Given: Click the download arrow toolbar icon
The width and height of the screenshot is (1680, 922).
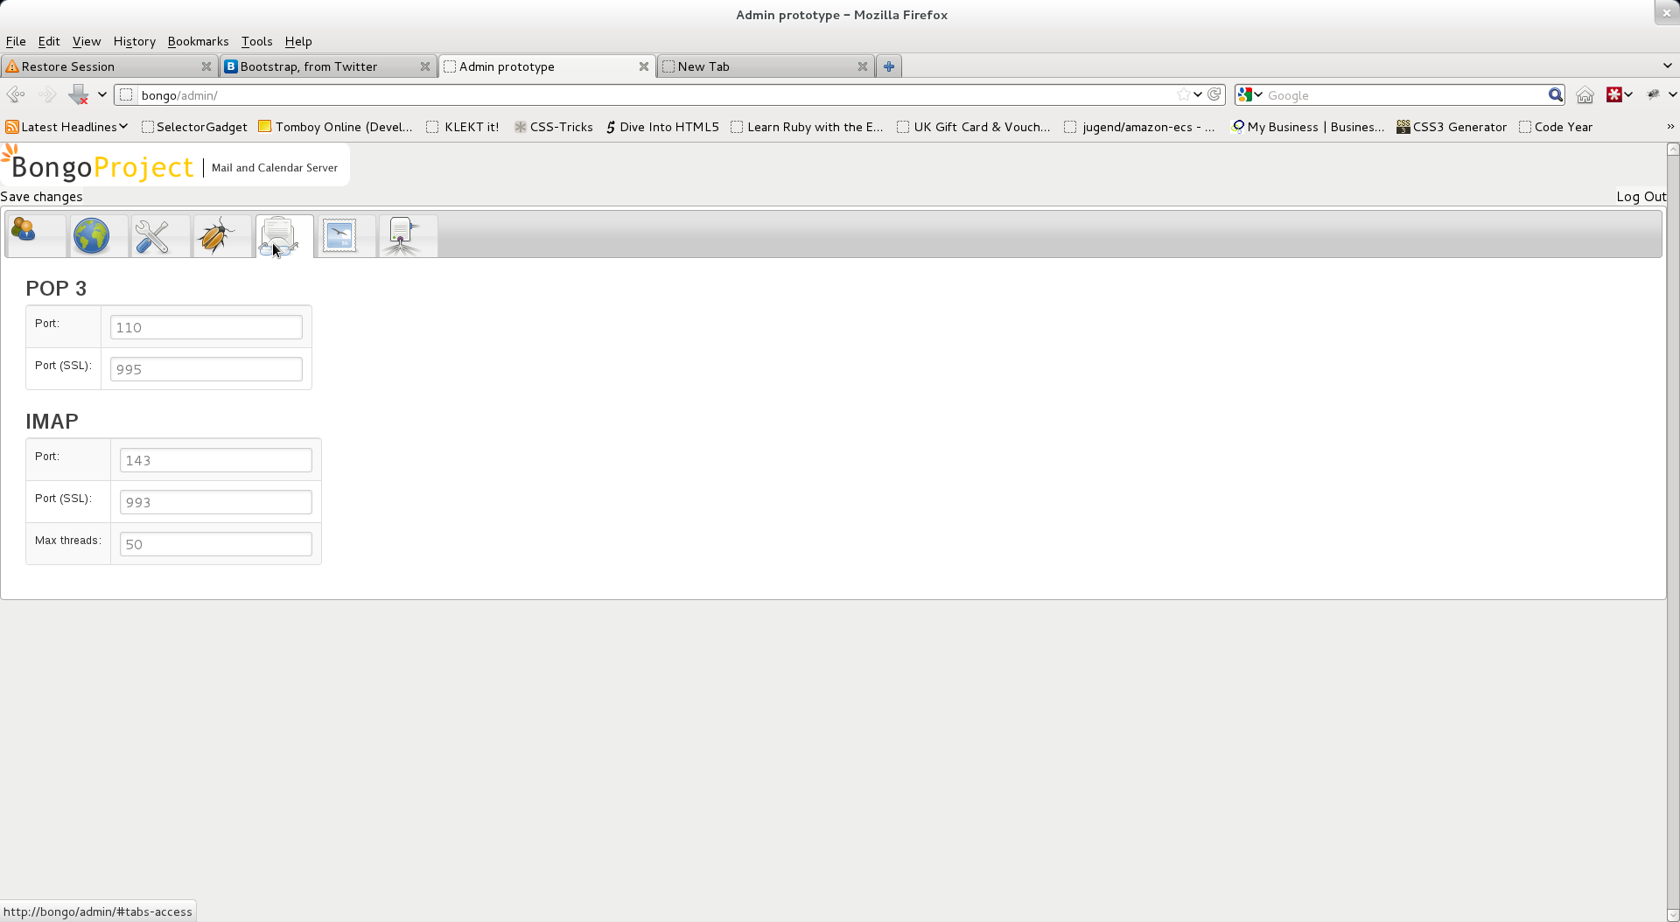Looking at the screenshot, I should 79,94.
